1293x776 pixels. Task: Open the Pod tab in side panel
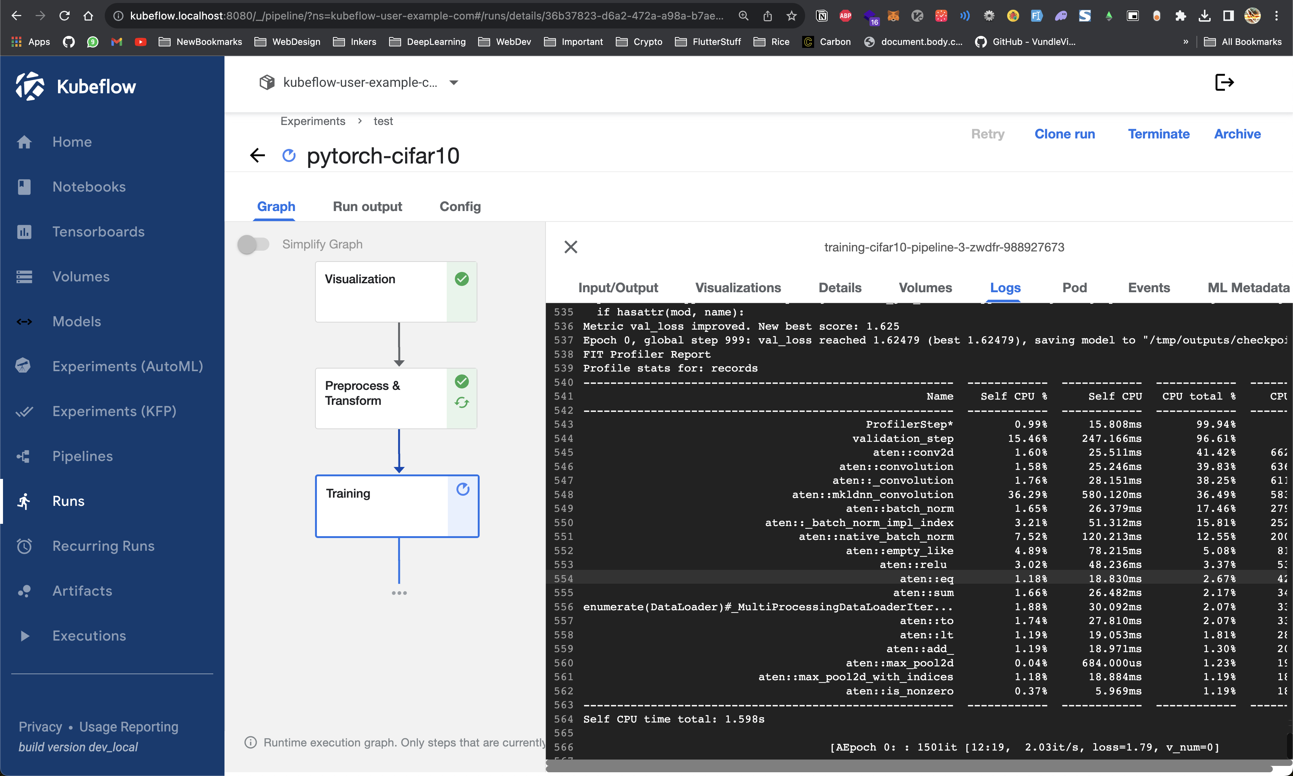click(x=1075, y=288)
